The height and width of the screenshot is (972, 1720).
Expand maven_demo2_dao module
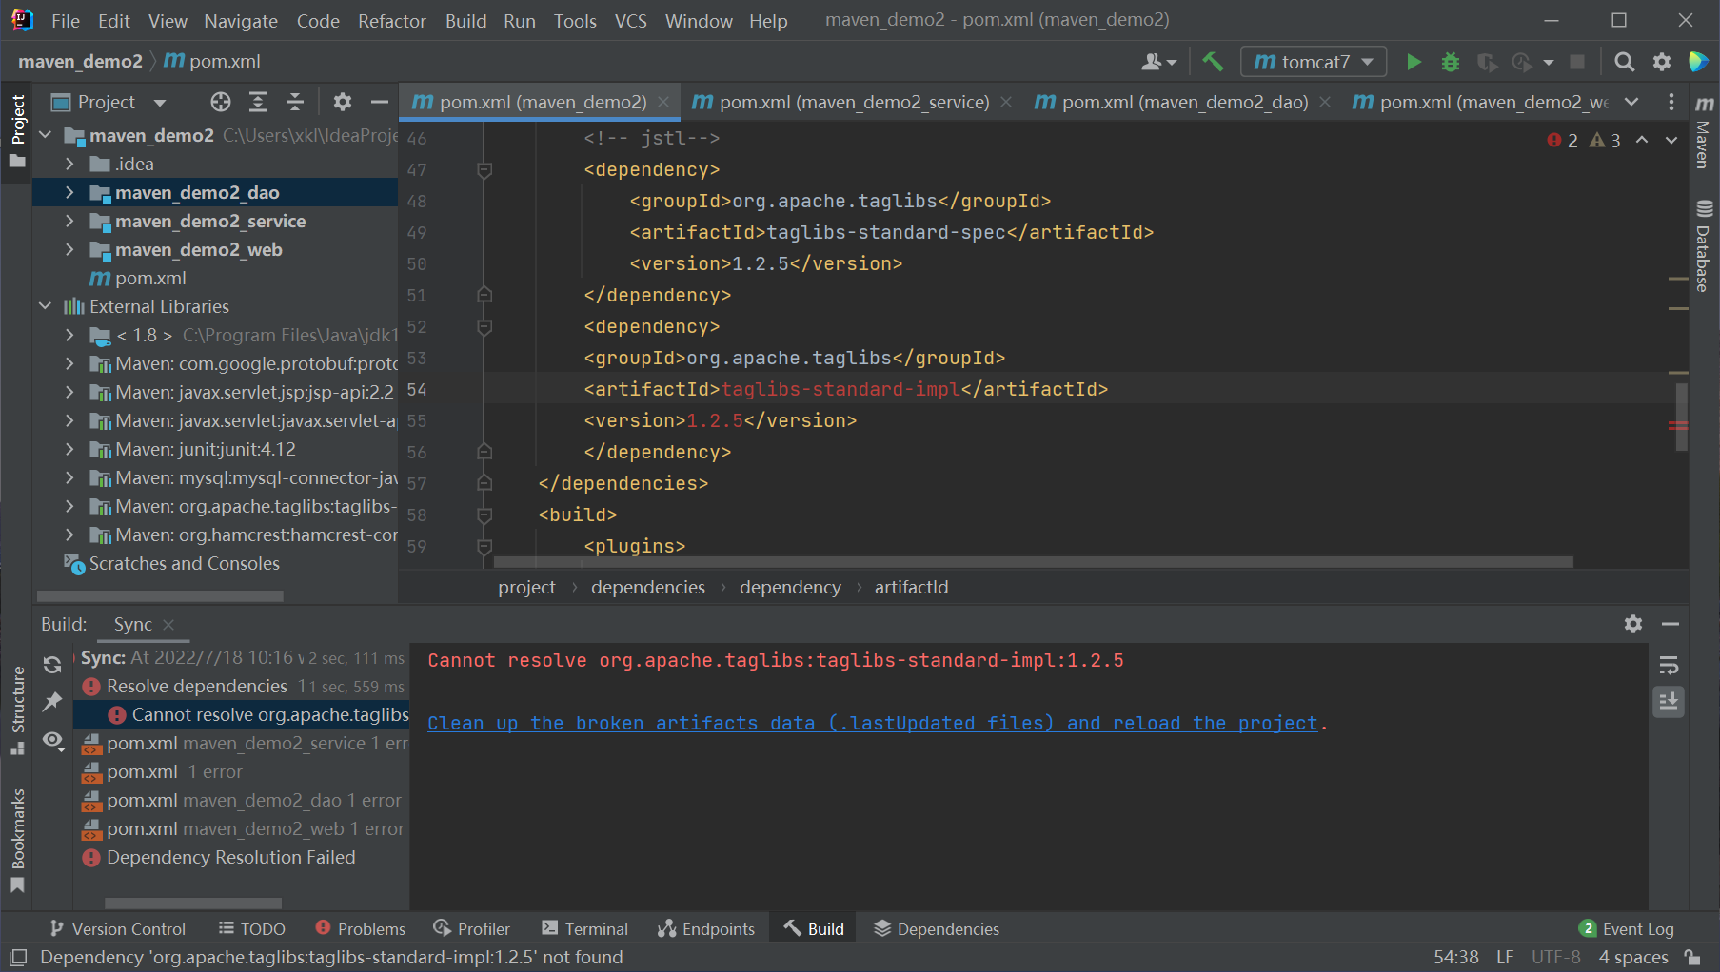coord(69,192)
